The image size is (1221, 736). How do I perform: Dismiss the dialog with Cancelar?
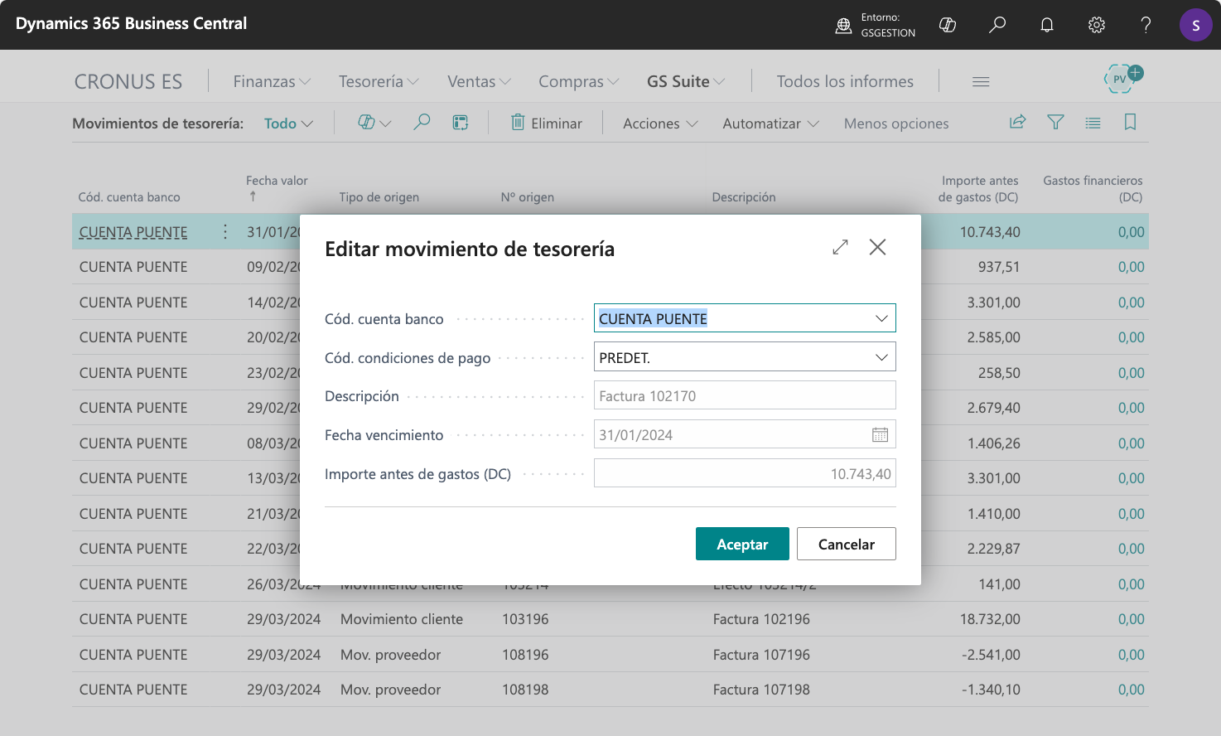[x=846, y=544]
